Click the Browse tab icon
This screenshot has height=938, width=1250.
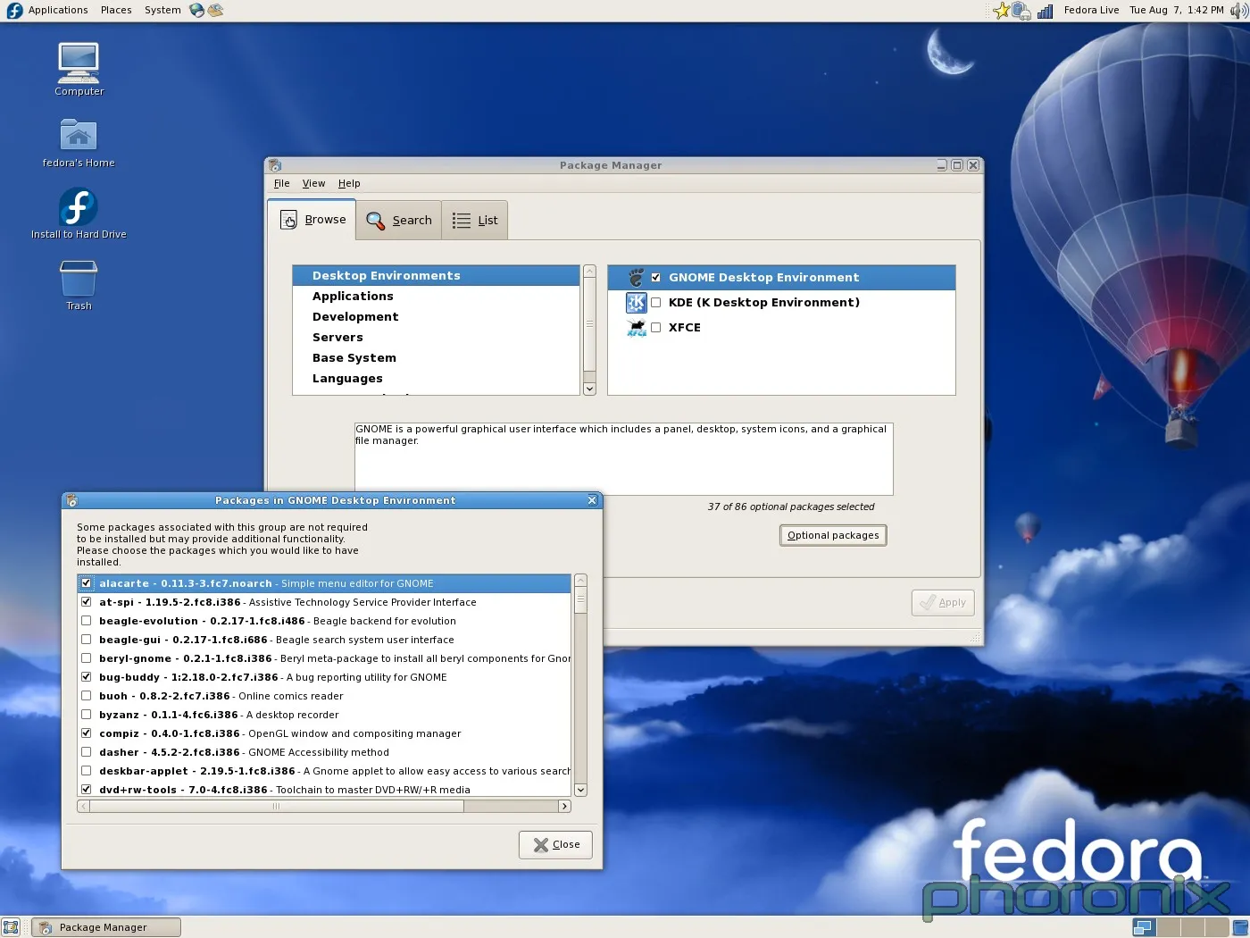click(x=288, y=220)
